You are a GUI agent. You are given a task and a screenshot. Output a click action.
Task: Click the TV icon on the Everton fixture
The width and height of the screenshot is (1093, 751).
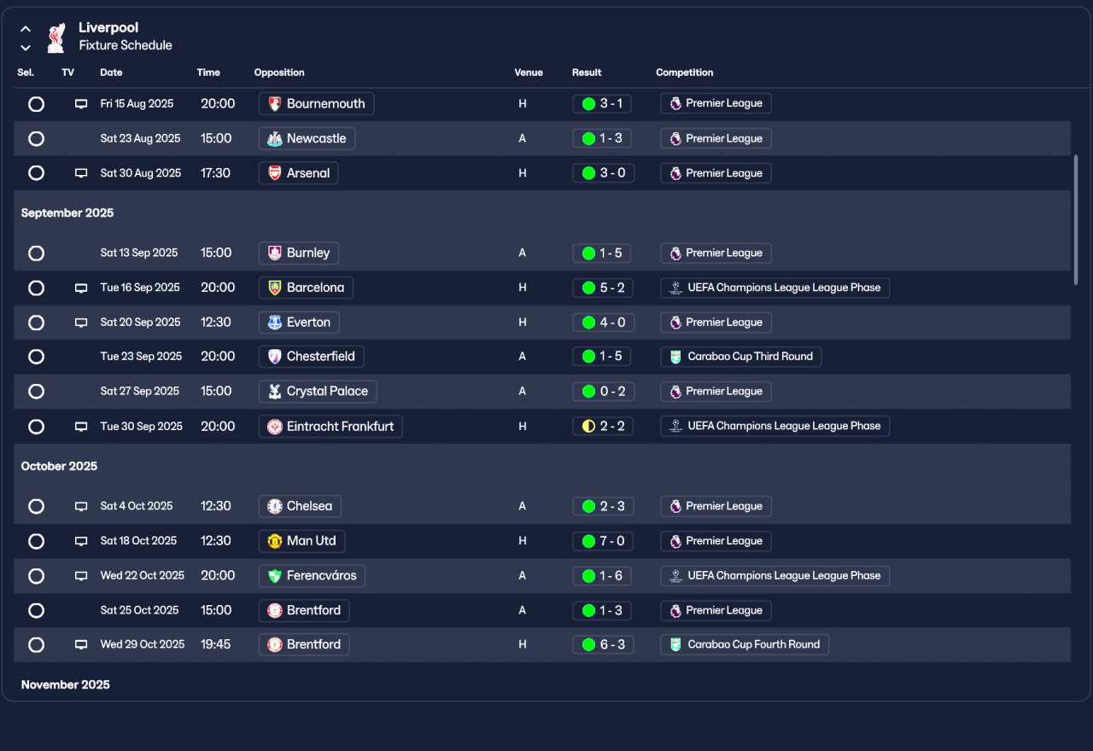pyautogui.click(x=81, y=323)
